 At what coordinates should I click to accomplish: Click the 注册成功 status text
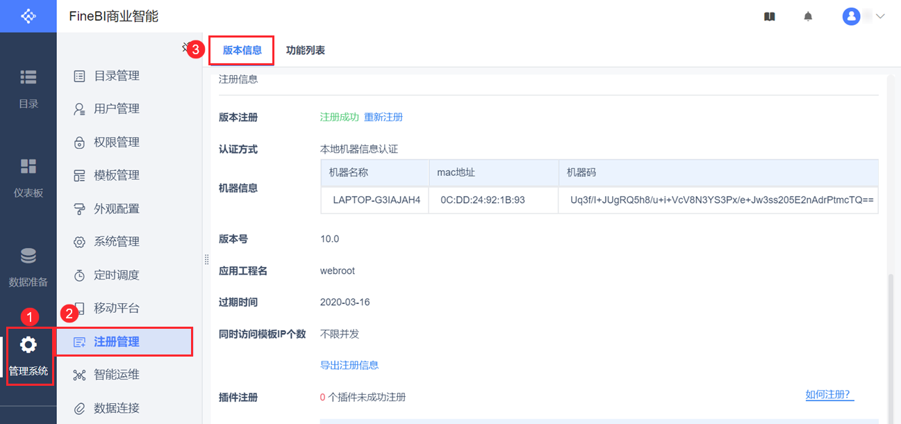click(339, 117)
